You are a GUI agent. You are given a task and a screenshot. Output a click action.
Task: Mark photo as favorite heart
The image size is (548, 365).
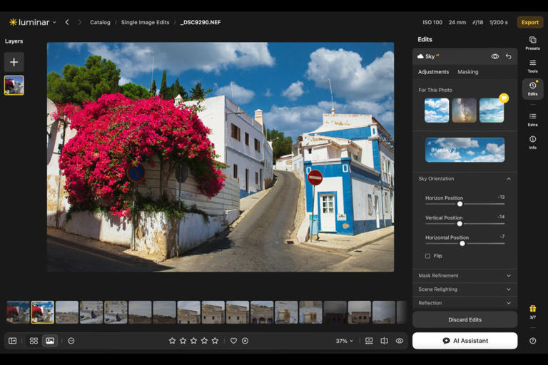coord(233,341)
